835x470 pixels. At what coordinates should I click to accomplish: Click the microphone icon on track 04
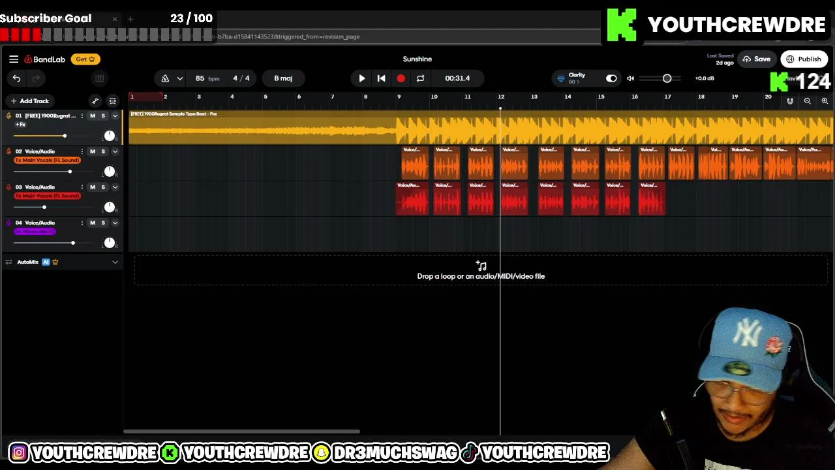click(x=8, y=223)
